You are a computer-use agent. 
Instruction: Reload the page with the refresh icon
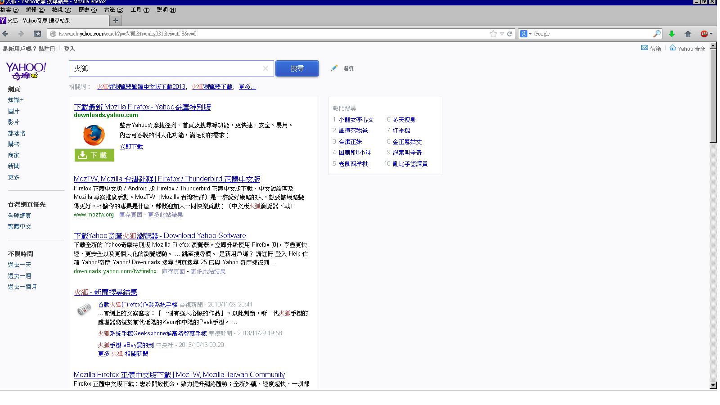pos(510,34)
